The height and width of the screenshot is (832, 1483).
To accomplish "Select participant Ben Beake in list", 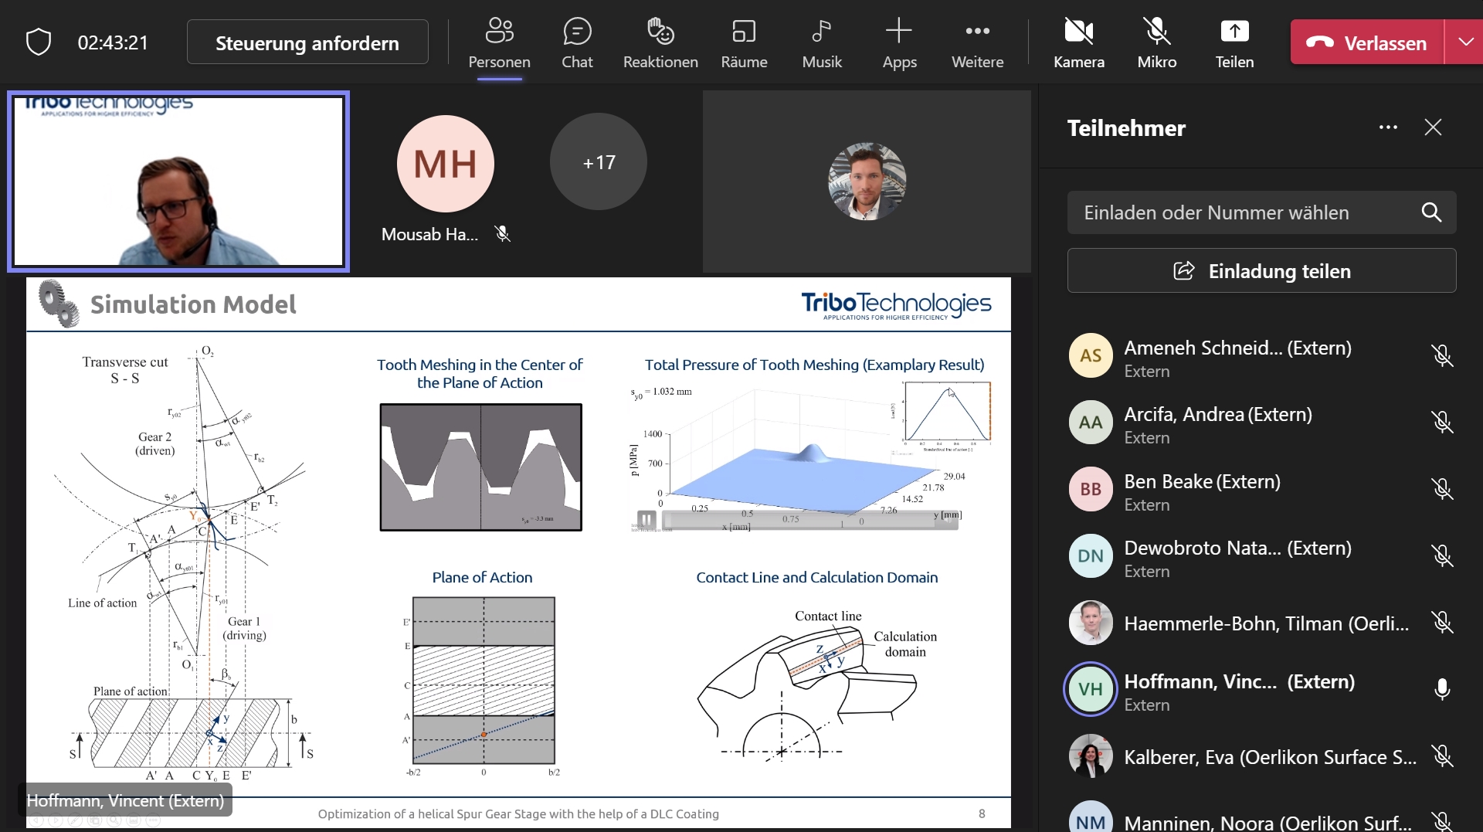I will [1202, 490].
